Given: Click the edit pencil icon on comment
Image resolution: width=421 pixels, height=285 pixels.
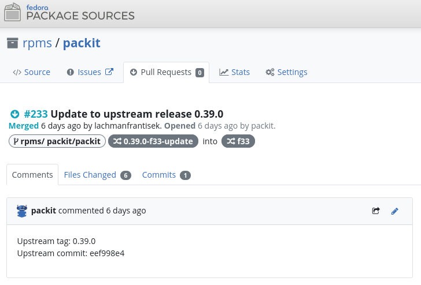Looking at the screenshot, I should [x=395, y=211].
